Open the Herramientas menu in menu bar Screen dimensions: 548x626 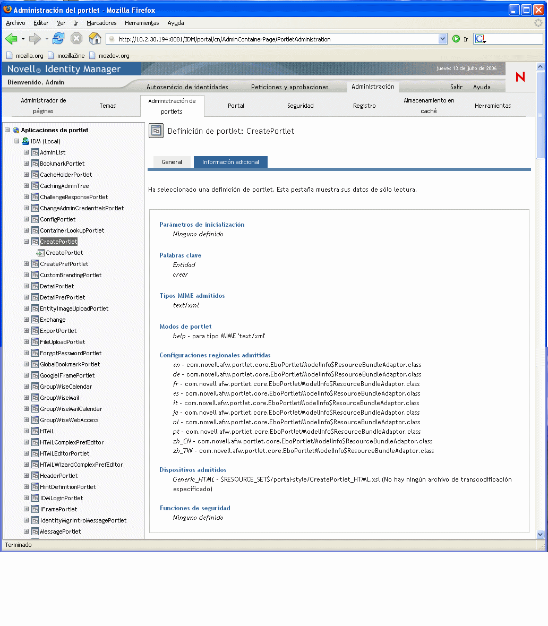pos(142,23)
